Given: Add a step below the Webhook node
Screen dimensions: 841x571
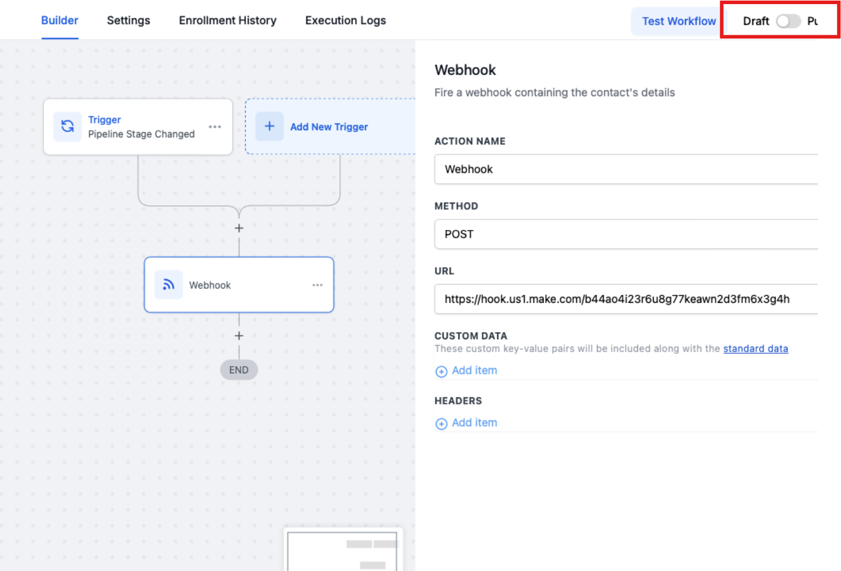Looking at the screenshot, I should [239, 336].
